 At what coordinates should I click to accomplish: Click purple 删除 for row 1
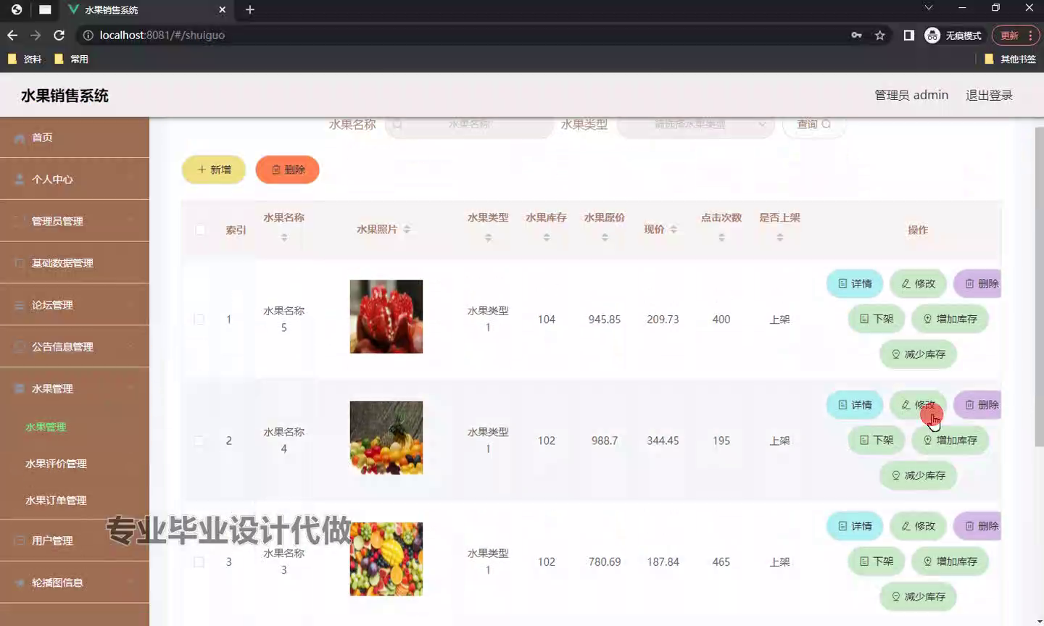point(977,283)
